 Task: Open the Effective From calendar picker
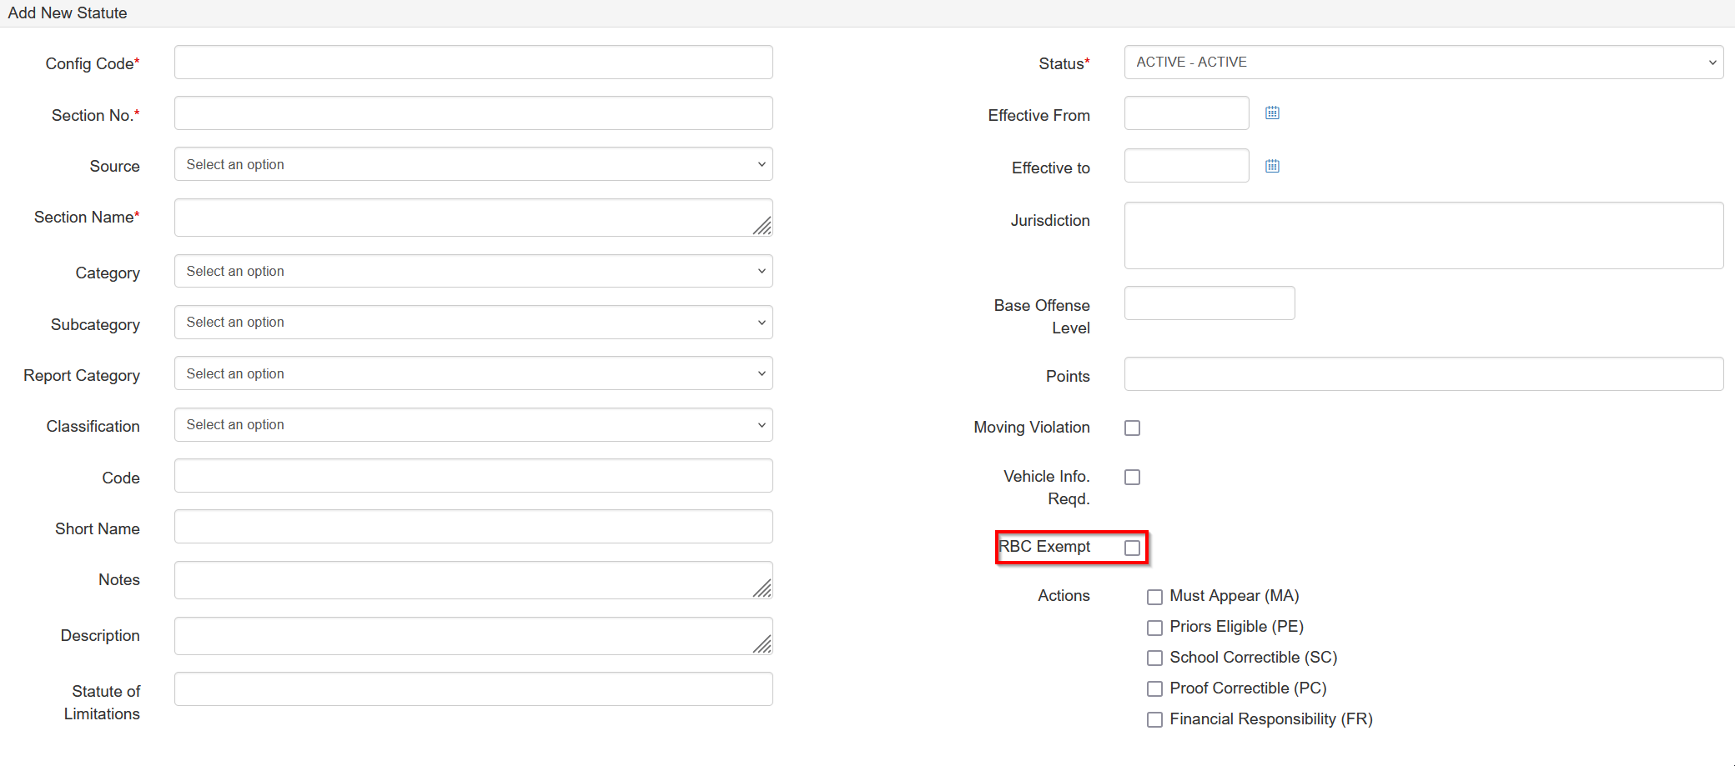[x=1272, y=113]
